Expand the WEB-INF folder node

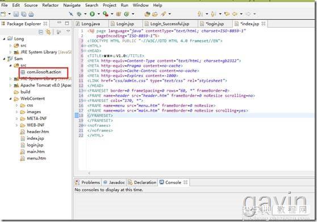point(17,125)
